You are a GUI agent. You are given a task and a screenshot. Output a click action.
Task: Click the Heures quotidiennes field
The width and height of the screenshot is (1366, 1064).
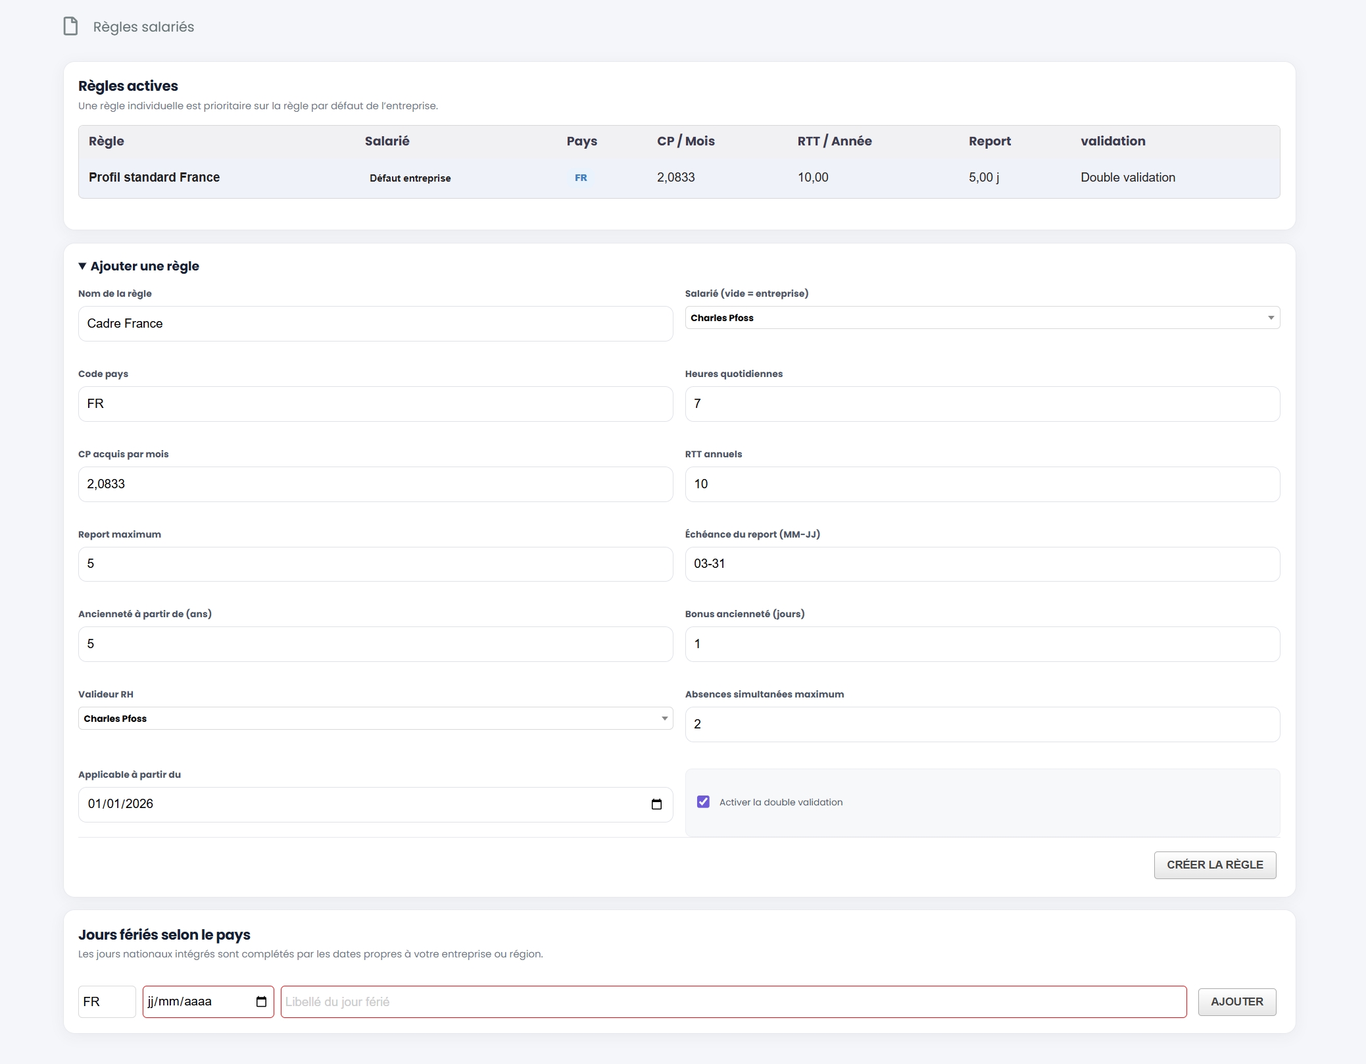click(x=982, y=404)
